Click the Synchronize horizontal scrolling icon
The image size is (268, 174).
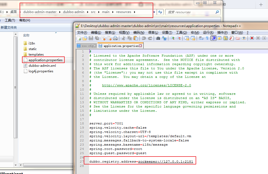[x=193, y=38]
